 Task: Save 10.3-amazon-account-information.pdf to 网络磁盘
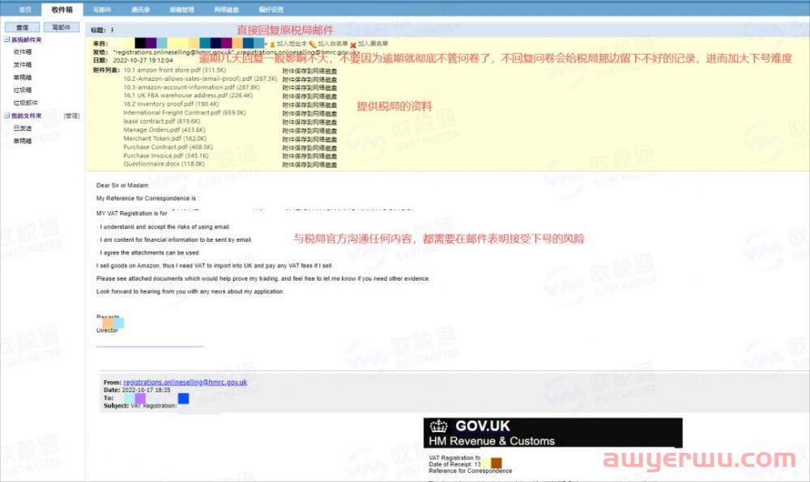pyautogui.click(x=309, y=88)
